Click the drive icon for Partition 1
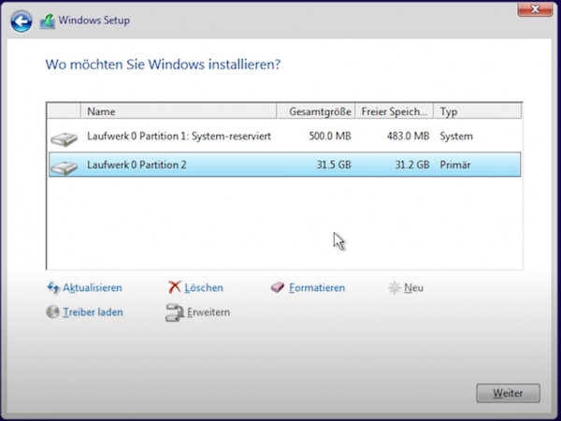The height and width of the screenshot is (421, 561). (x=64, y=138)
